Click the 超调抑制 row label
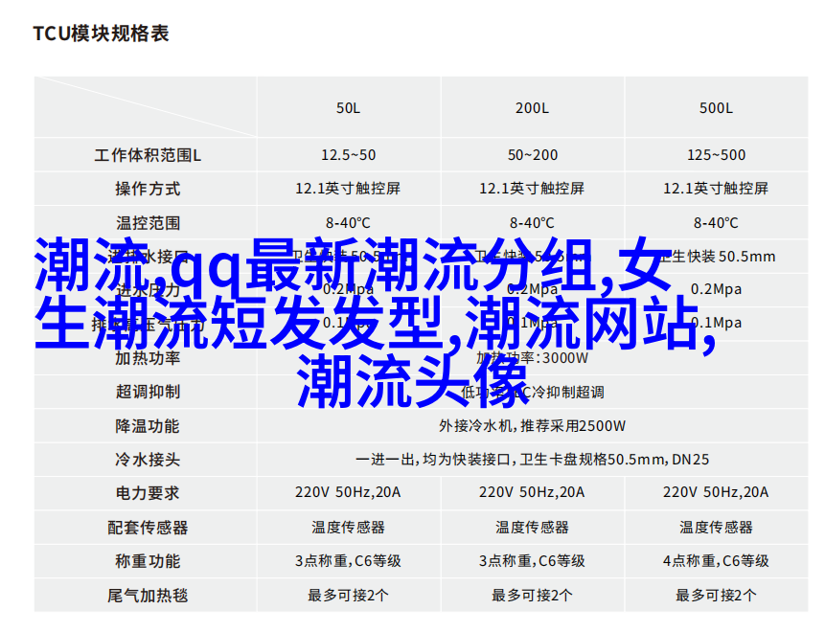Screen dimensions: 825x632 [x=148, y=392]
